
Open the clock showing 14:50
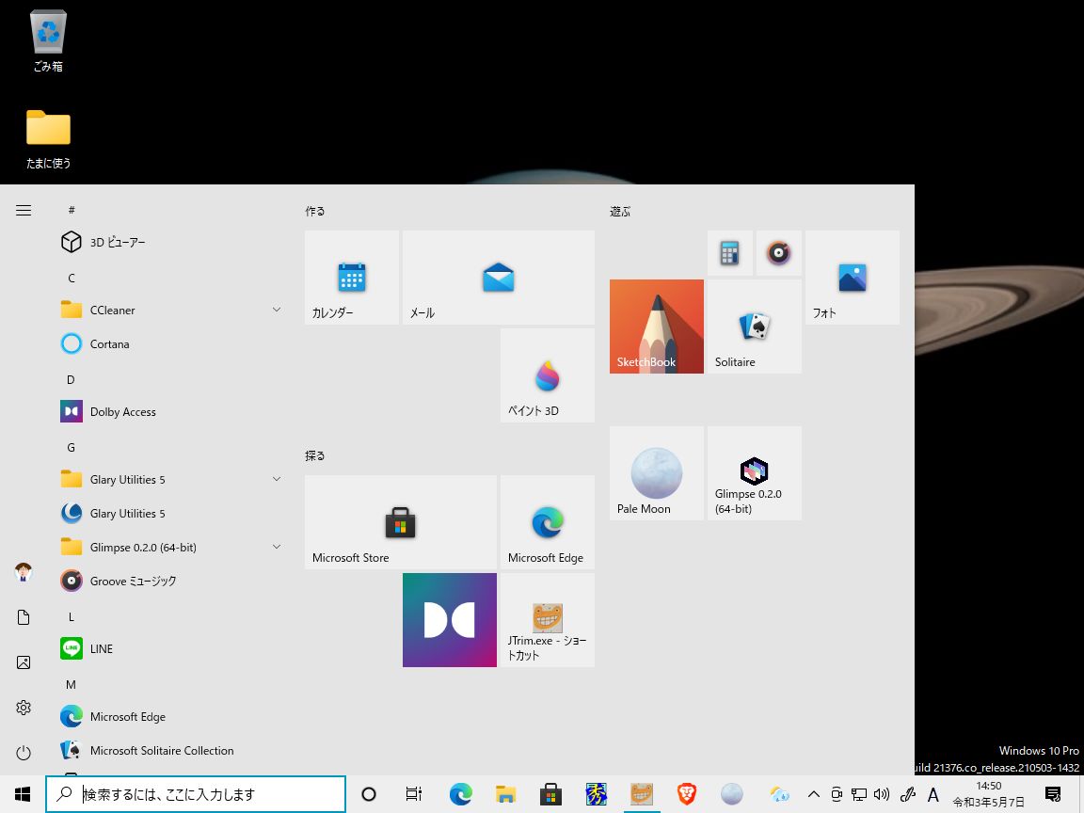[x=989, y=794]
